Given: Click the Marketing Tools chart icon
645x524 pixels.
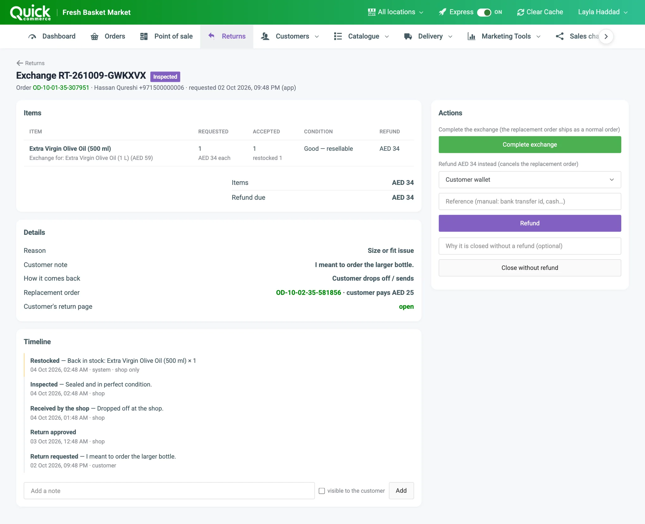Looking at the screenshot, I should pyautogui.click(x=471, y=36).
